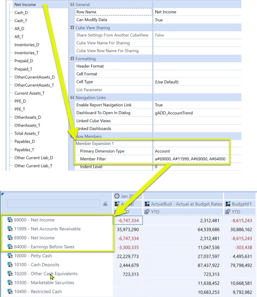This screenshot has height=297, width=257.
Task: Select AR_D in the row list
Action: coord(19,29)
